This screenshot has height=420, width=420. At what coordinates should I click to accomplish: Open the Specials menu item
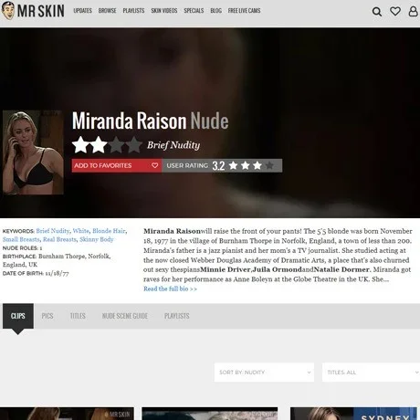[x=194, y=11]
